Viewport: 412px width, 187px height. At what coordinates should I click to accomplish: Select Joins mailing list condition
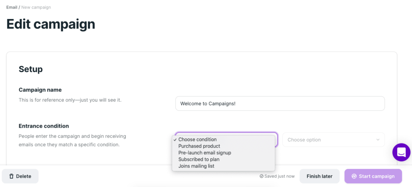(196, 166)
